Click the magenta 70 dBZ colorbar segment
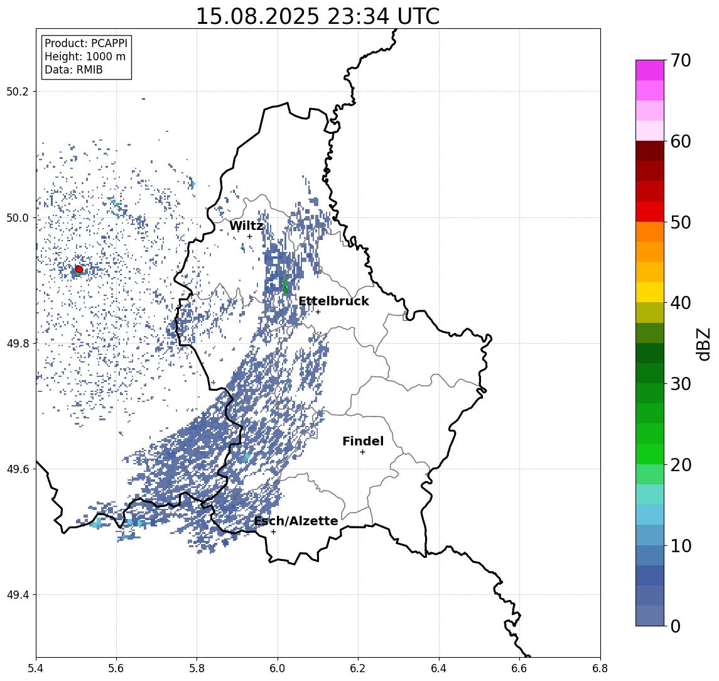The height and width of the screenshot is (681, 719). 650,70
